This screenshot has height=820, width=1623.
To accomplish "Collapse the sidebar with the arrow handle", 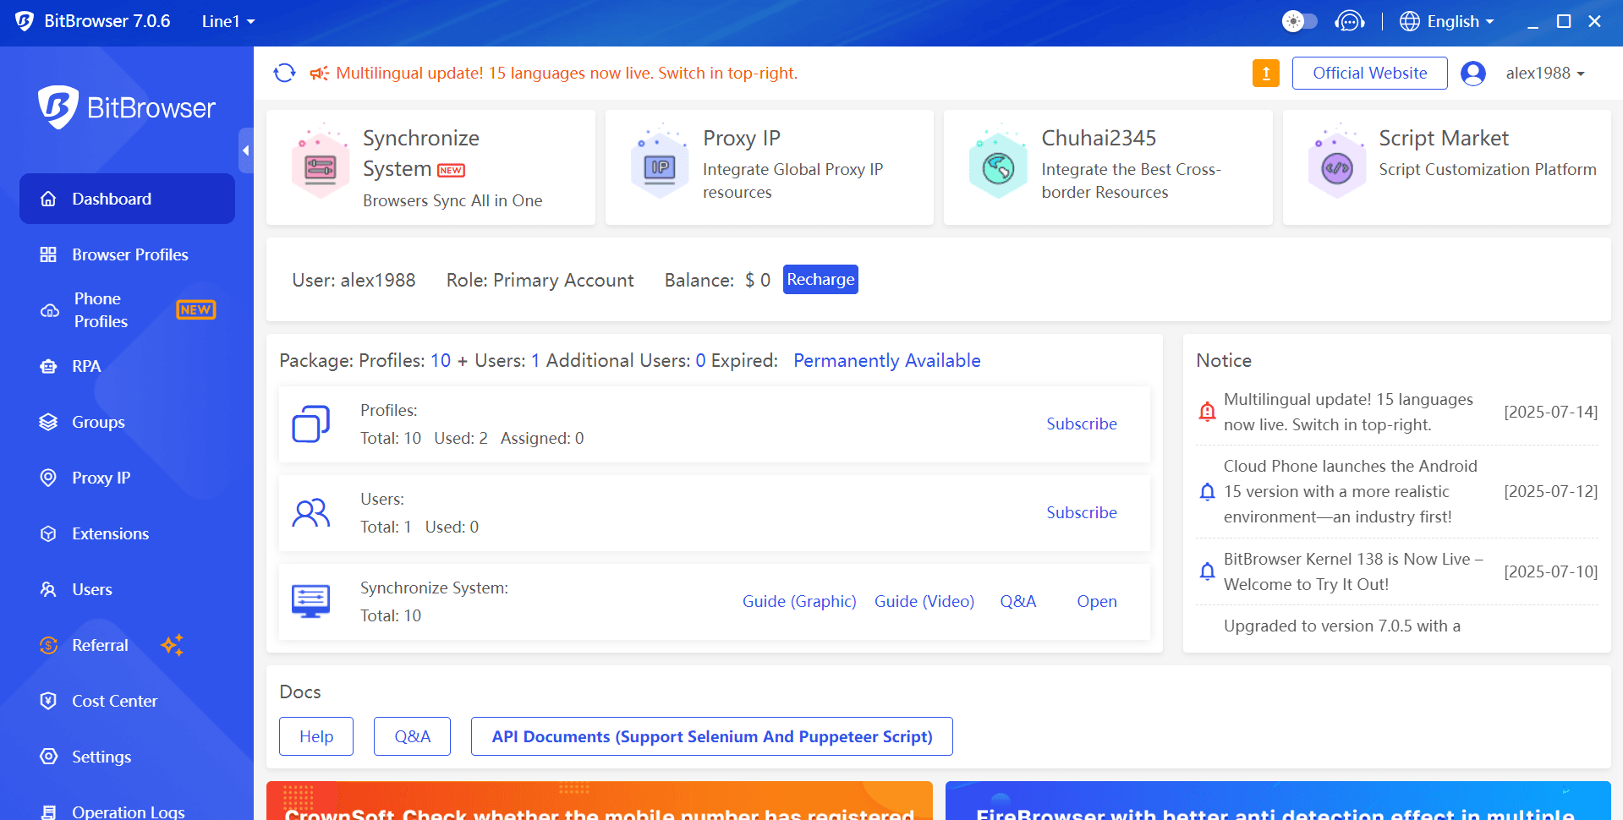I will (246, 150).
